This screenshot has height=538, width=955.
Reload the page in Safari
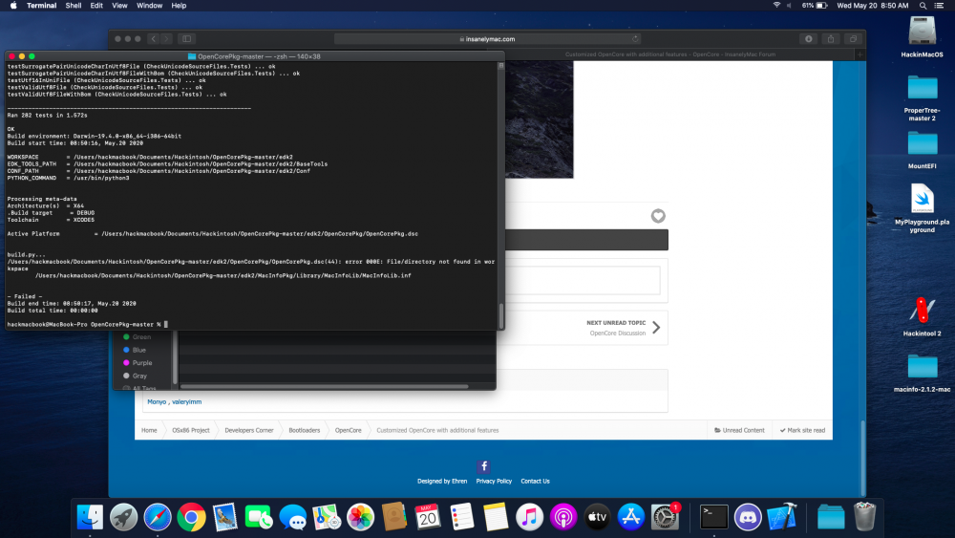pyautogui.click(x=635, y=38)
